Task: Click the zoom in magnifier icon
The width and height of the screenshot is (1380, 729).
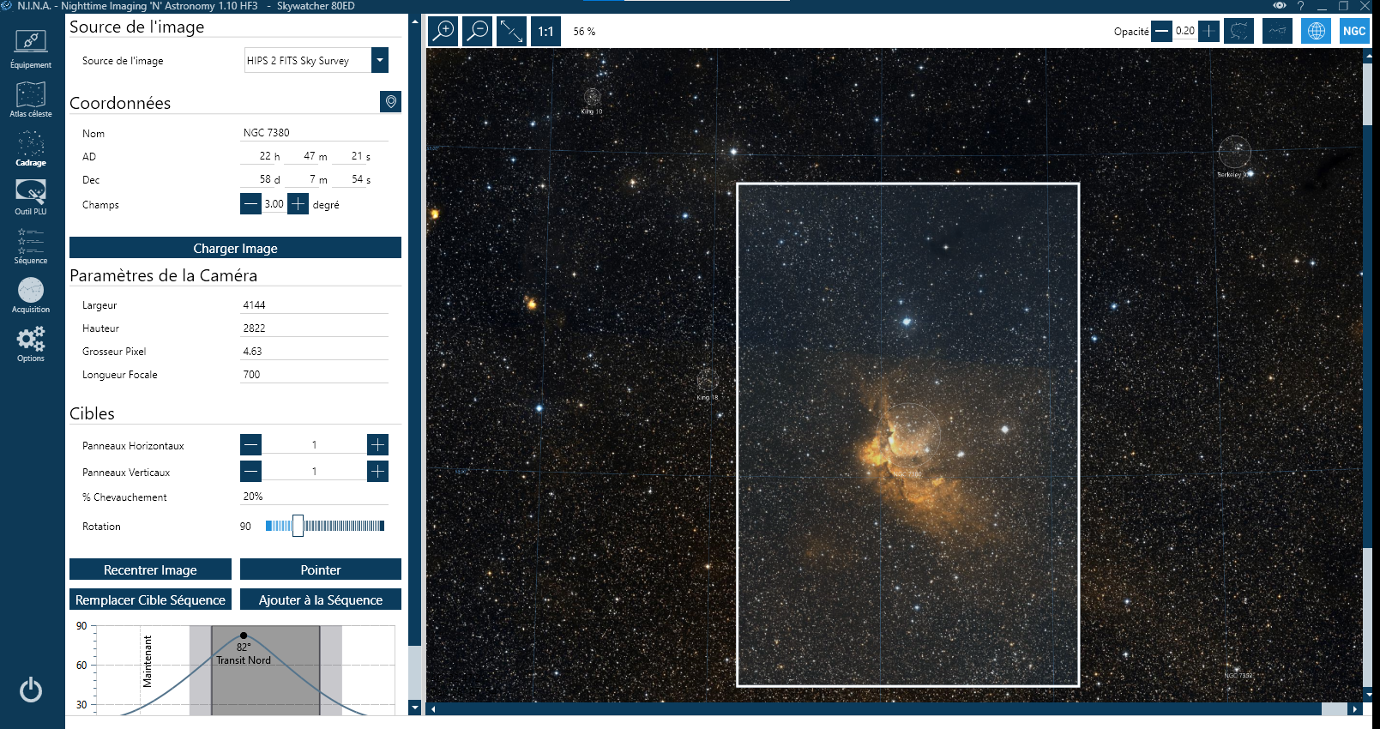Action: [x=443, y=32]
